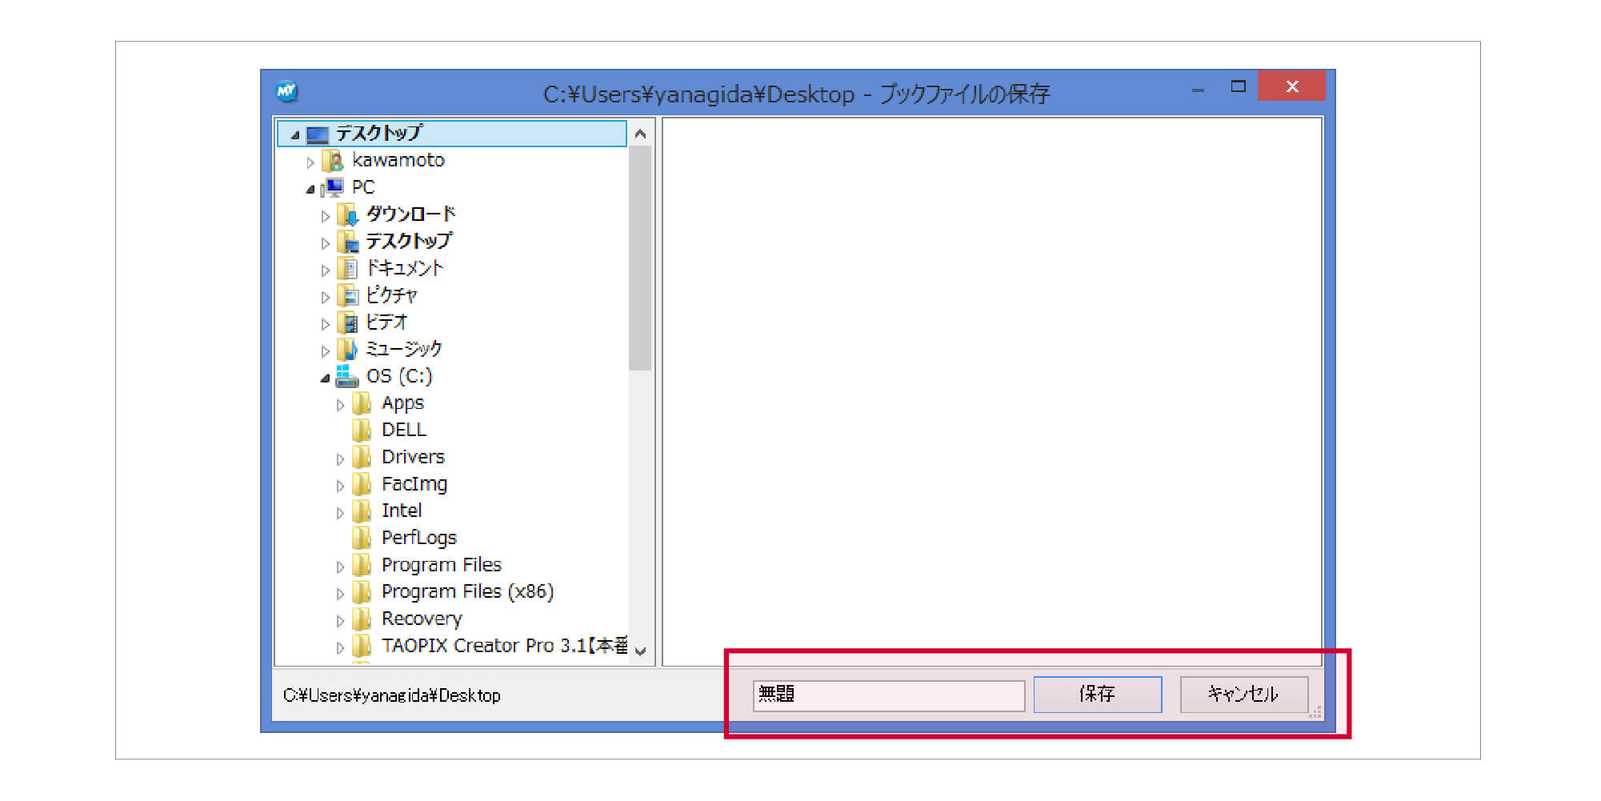Select the ビデオ label in tree
This screenshot has width=1601, height=801.
(x=387, y=322)
